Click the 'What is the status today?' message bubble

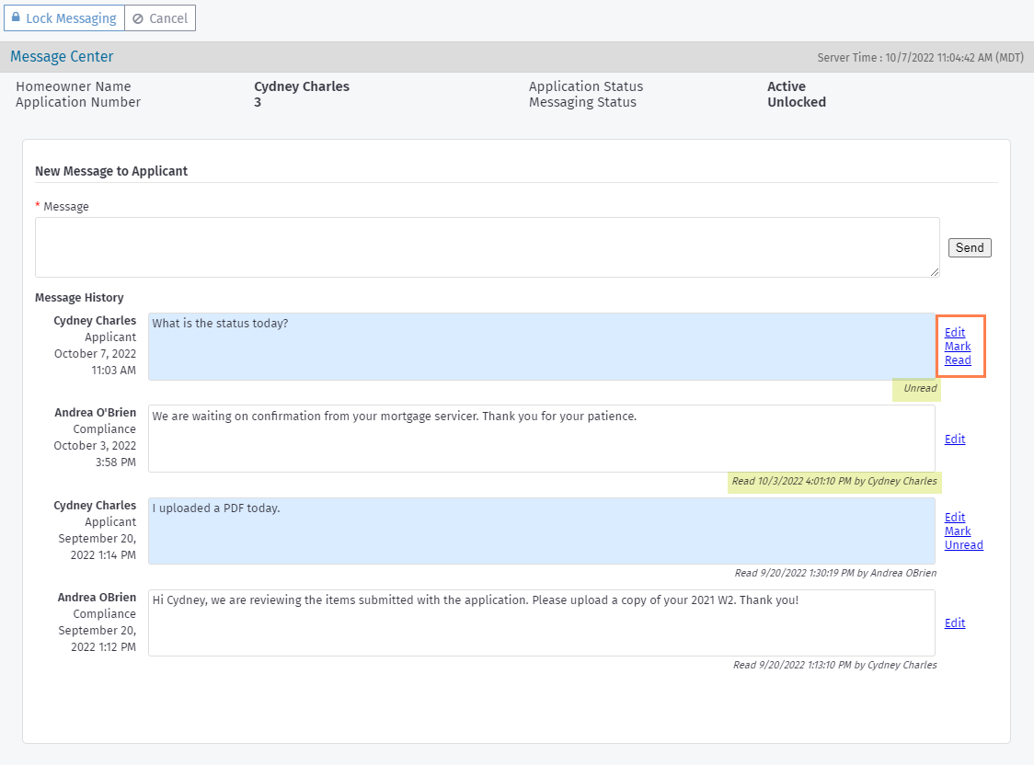[x=543, y=347]
